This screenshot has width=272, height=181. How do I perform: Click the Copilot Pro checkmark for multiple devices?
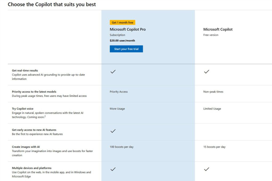tap(113, 169)
